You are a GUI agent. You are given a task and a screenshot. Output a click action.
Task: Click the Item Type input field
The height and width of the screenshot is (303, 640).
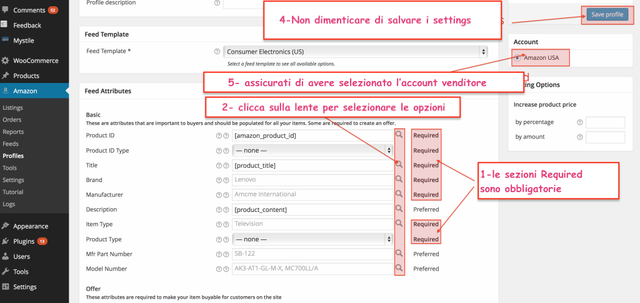(x=312, y=224)
